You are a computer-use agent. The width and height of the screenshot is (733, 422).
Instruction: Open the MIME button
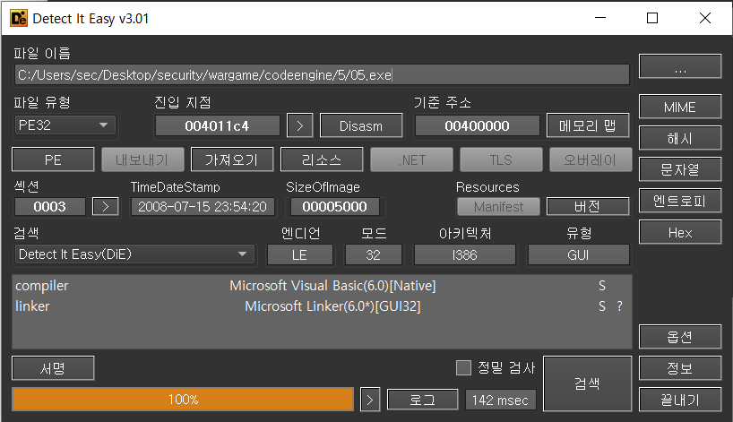tap(680, 107)
